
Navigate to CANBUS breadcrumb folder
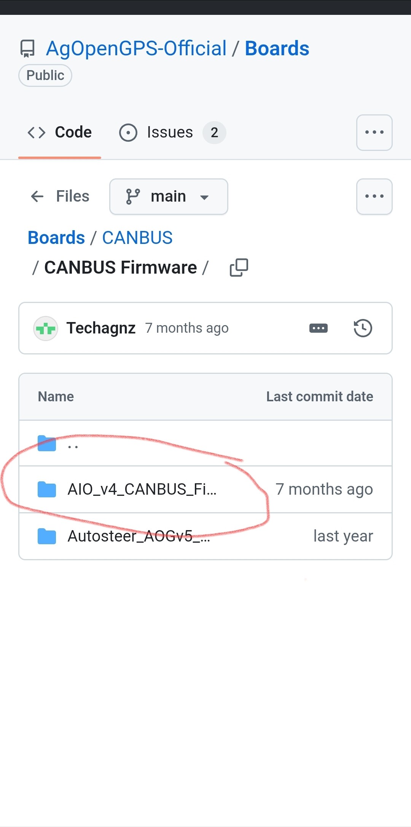click(137, 238)
